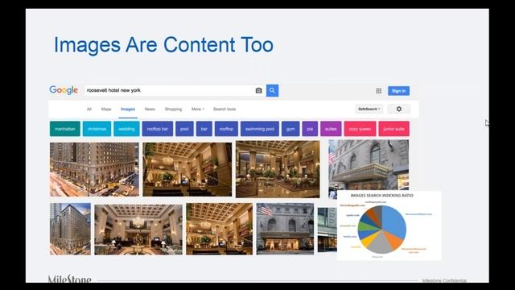This screenshot has height=290, width=515.
Task: Switch to the News tab
Action: point(150,109)
